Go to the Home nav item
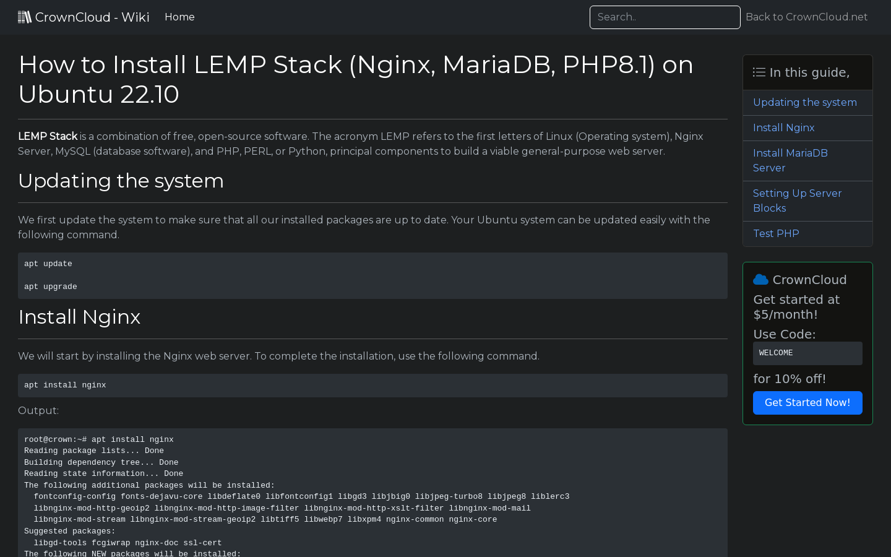This screenshot has height=557, width=891. click(179, 17)
